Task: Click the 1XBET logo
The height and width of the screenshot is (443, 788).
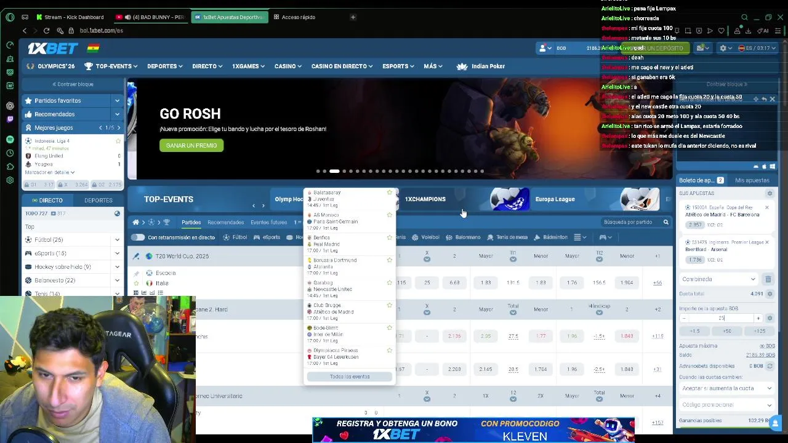Action: click(x=52, y=48)
